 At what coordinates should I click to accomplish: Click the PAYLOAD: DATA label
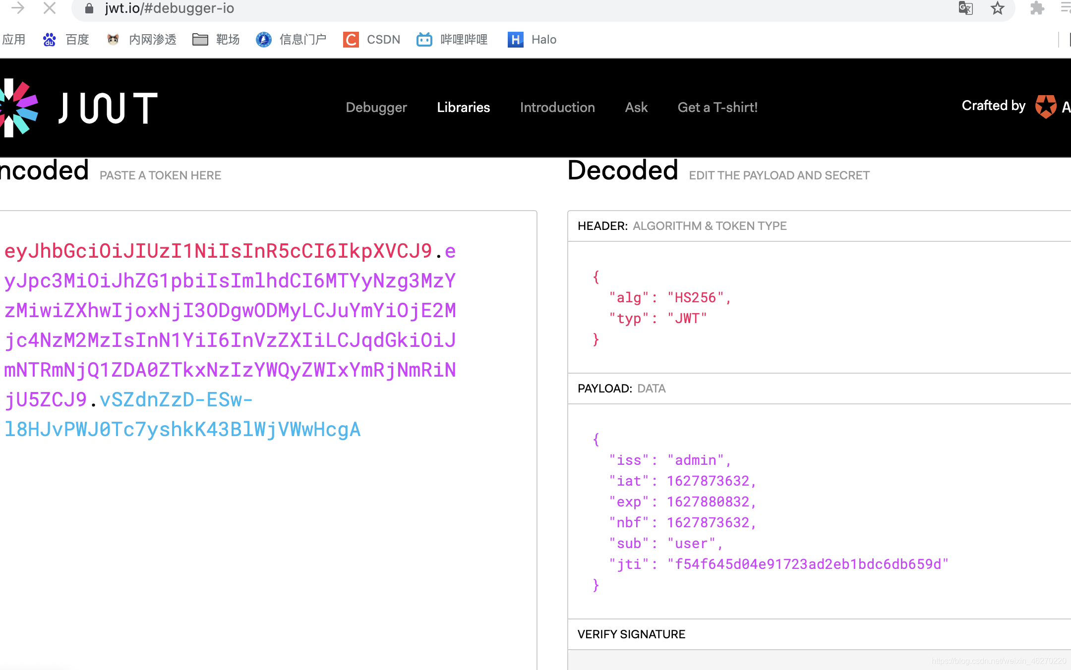point(622,389)
